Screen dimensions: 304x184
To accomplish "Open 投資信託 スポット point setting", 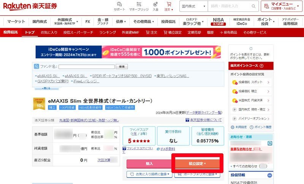I will [x=251, y=82].
